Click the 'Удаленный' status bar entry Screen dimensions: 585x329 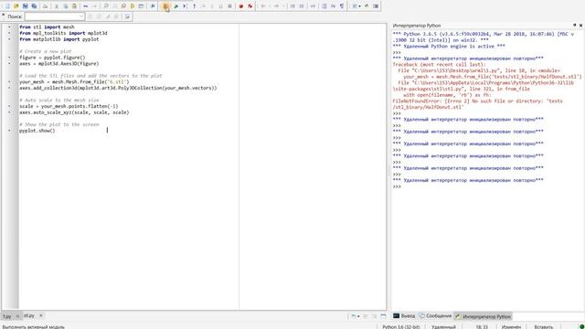pyautogui.click(x=443, y=327)
